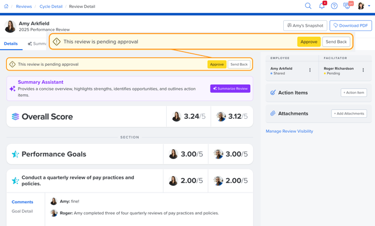Click the Attachments paperclip icon

click(273, 113)
